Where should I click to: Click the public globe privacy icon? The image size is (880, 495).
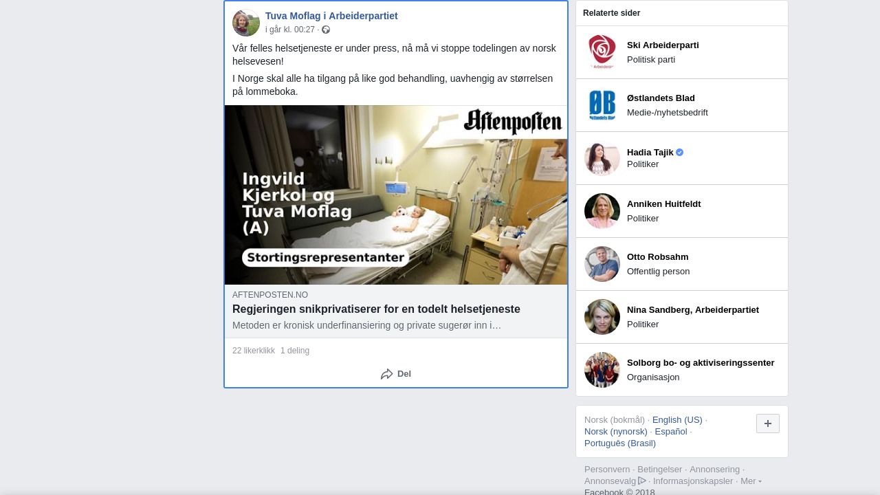pos(326,30)
